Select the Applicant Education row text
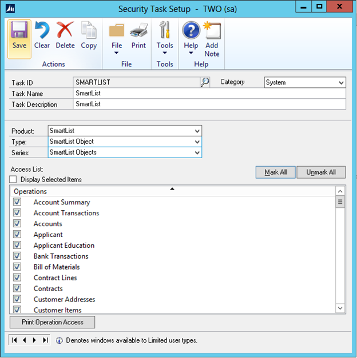The image size is (357, 358). (x=64, y=245)
